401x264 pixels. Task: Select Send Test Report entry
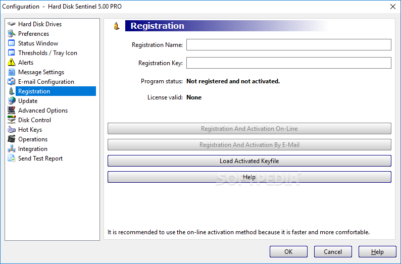coord(40,159)
